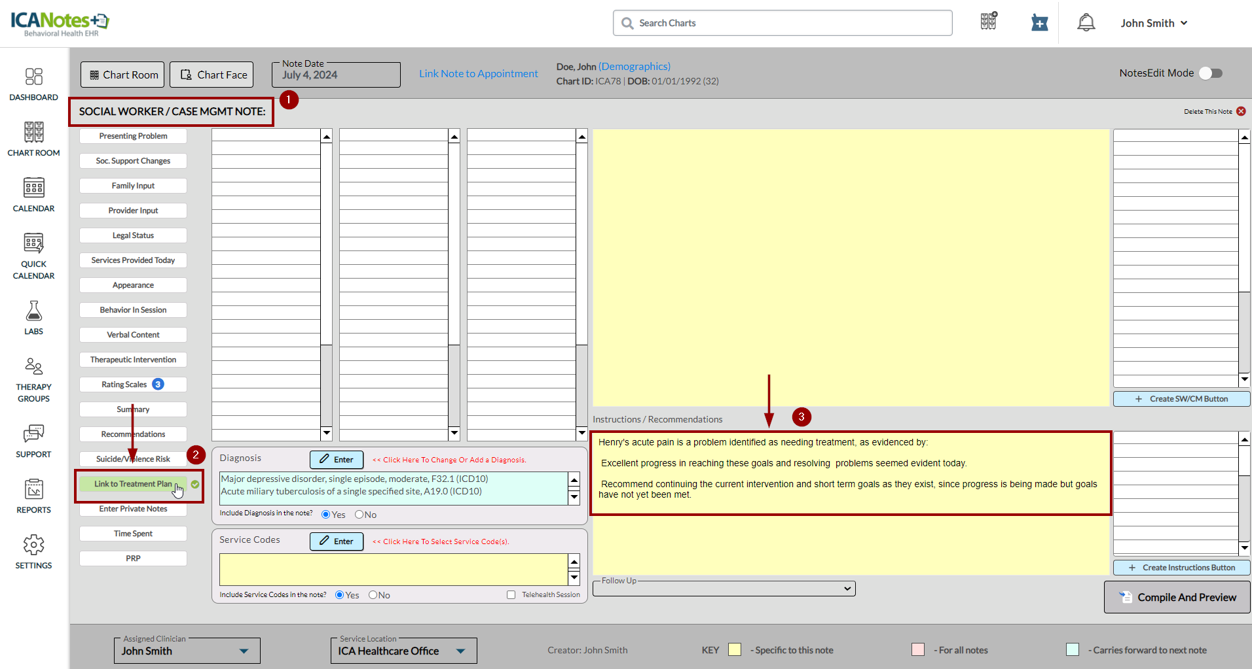Select No for Include Diagnosis in note
Screen dimensions: 1252x669
click(359, 515)
